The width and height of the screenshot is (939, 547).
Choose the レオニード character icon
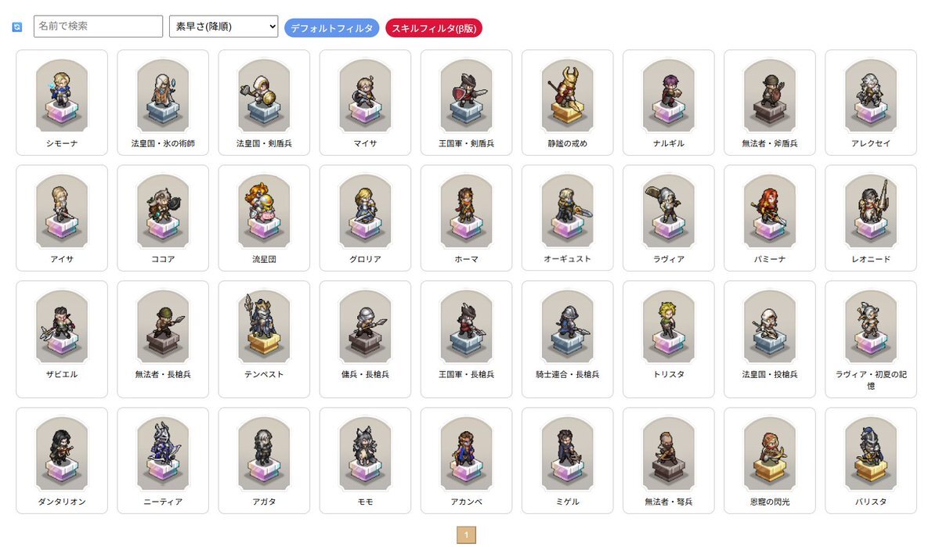(871, 211)
